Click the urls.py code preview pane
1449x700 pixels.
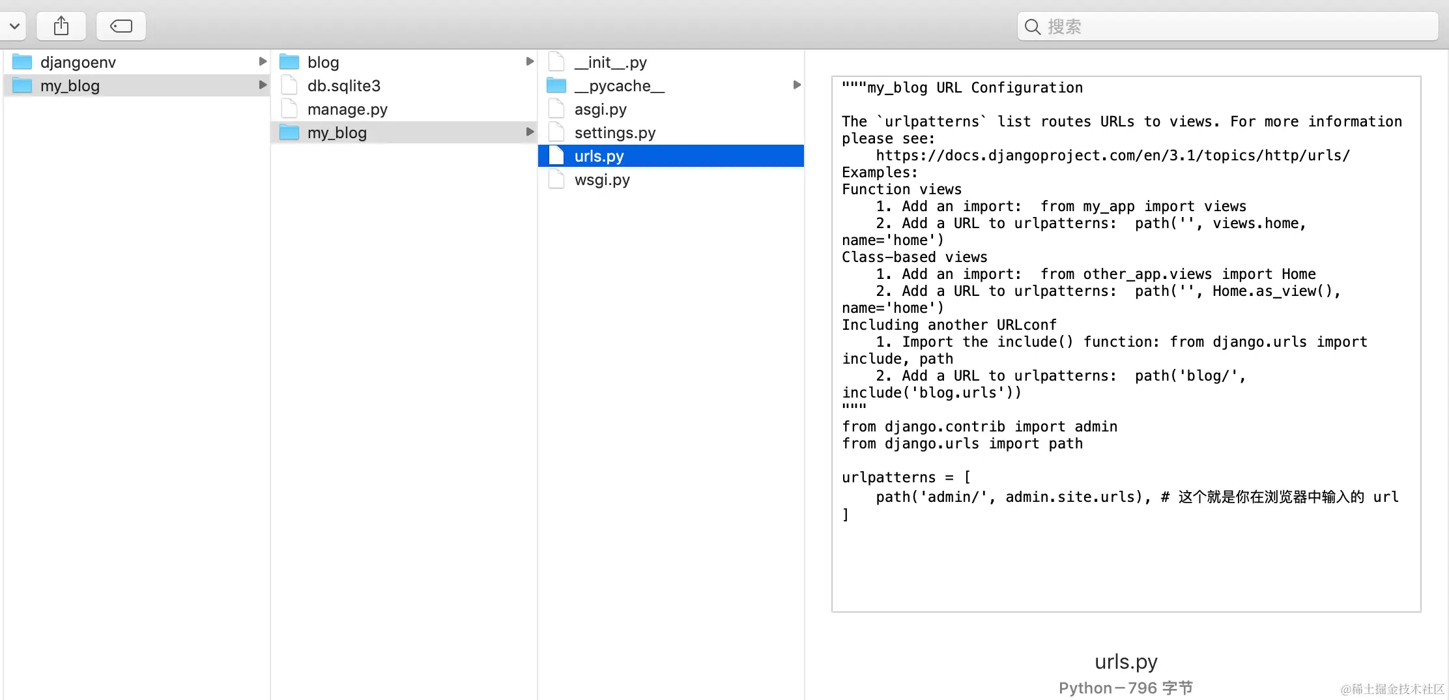[x=1126, y=344]
